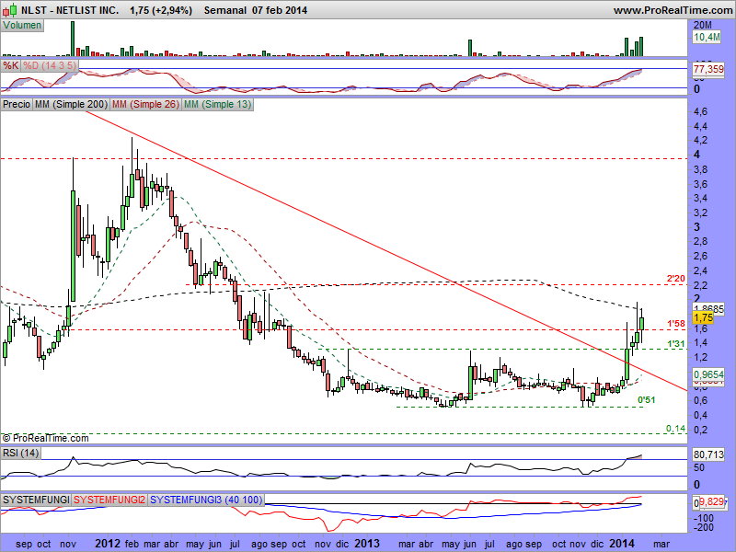
Task: Open the www.ProRealTime.com link in header
Action: pos(673,10)
